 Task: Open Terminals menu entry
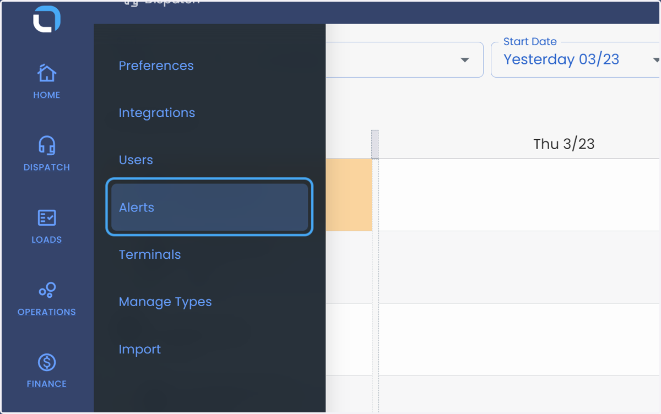pyautogui.click(x=150, y=255)
